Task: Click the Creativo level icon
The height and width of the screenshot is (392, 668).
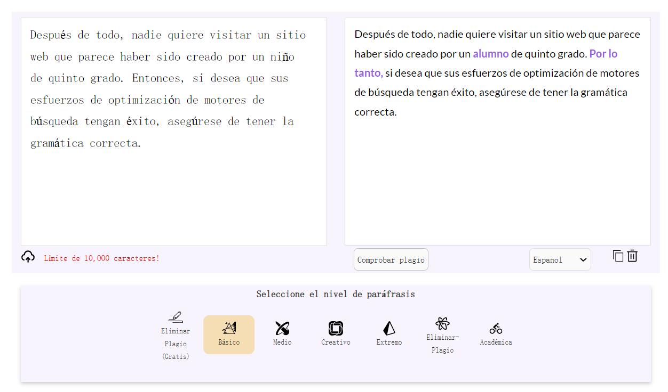Action: (336, 328)
